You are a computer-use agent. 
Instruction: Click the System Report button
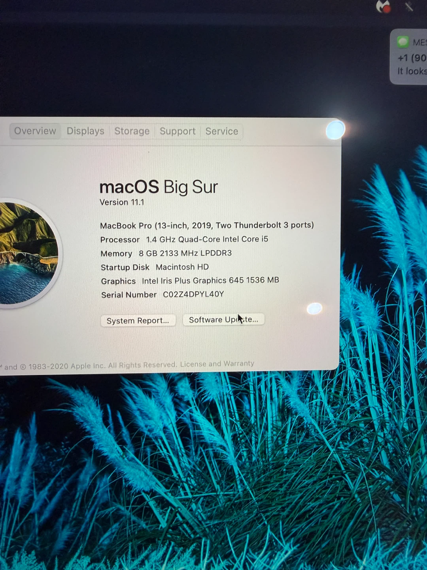pos(138,321)
